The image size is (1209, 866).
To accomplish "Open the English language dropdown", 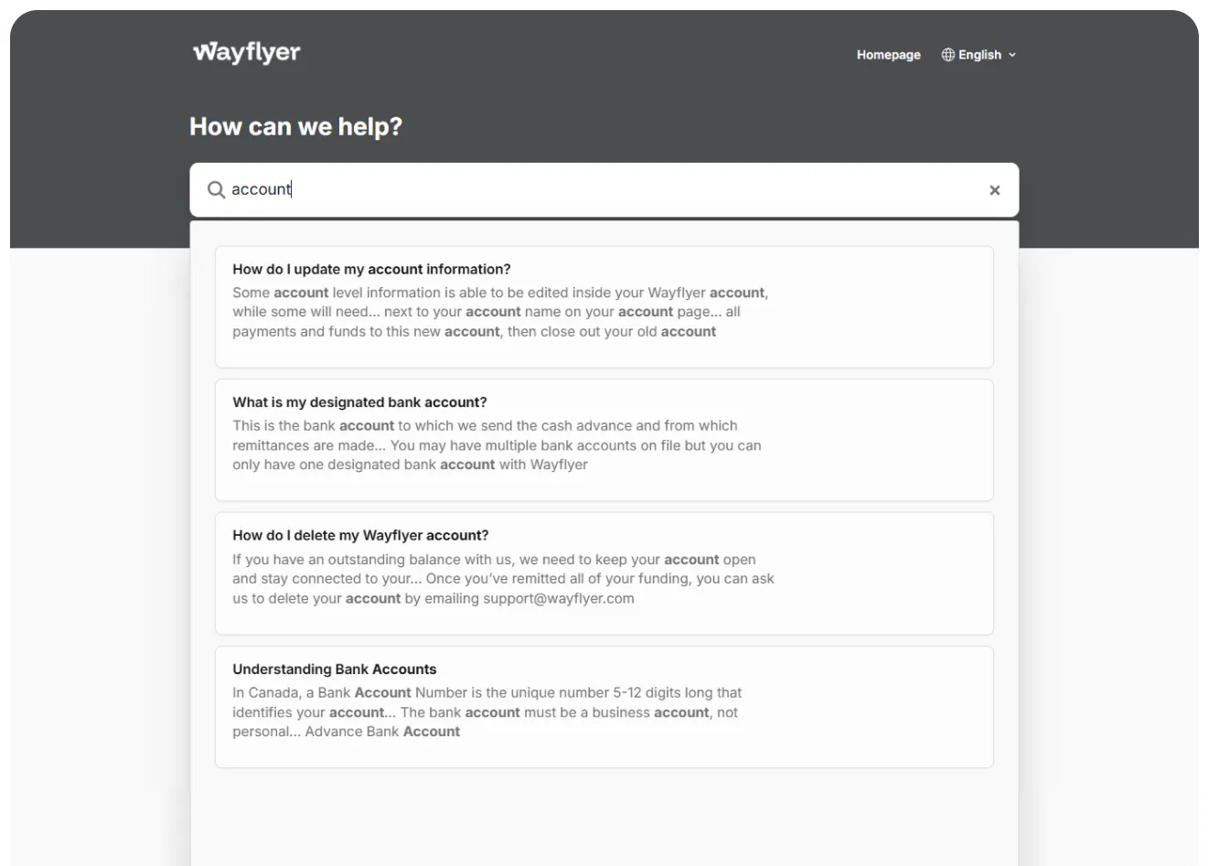I will (979, 55).
